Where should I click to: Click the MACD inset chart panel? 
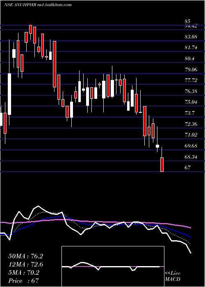click(x=113, y=266)
